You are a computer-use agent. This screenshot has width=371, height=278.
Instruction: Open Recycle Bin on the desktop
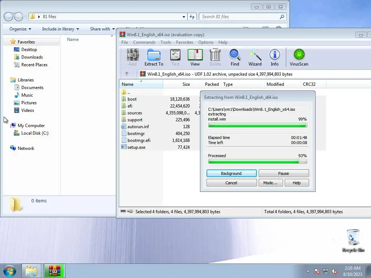(353, 240)
